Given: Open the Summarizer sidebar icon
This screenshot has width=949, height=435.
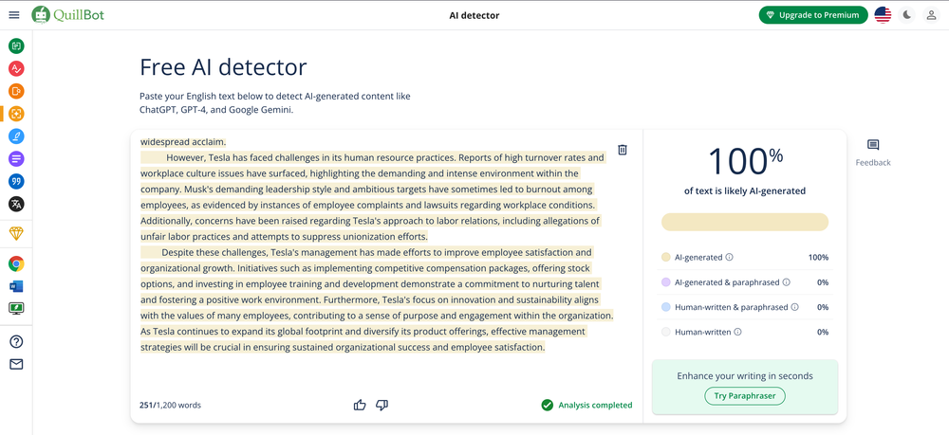Looking at the screenshot, I should click(16, 159).
